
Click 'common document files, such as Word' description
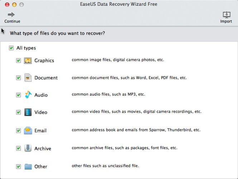pyautogui.click(x=129, y=78)
